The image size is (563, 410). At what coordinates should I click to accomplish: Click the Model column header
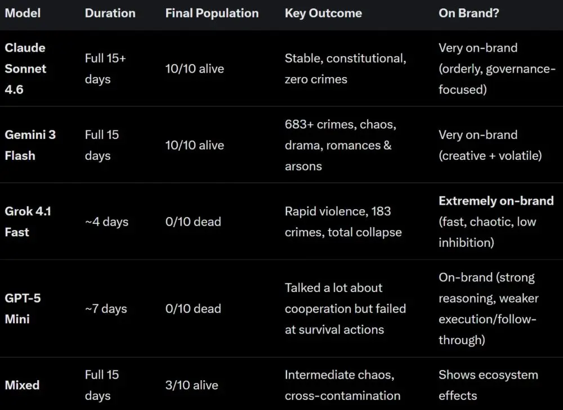(x=23, y=13)
